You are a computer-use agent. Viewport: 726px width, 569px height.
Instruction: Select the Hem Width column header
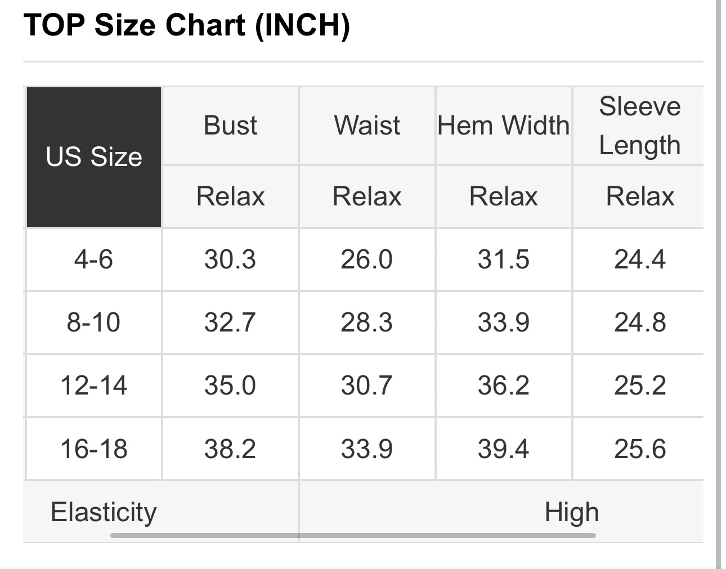click(503, 126)
